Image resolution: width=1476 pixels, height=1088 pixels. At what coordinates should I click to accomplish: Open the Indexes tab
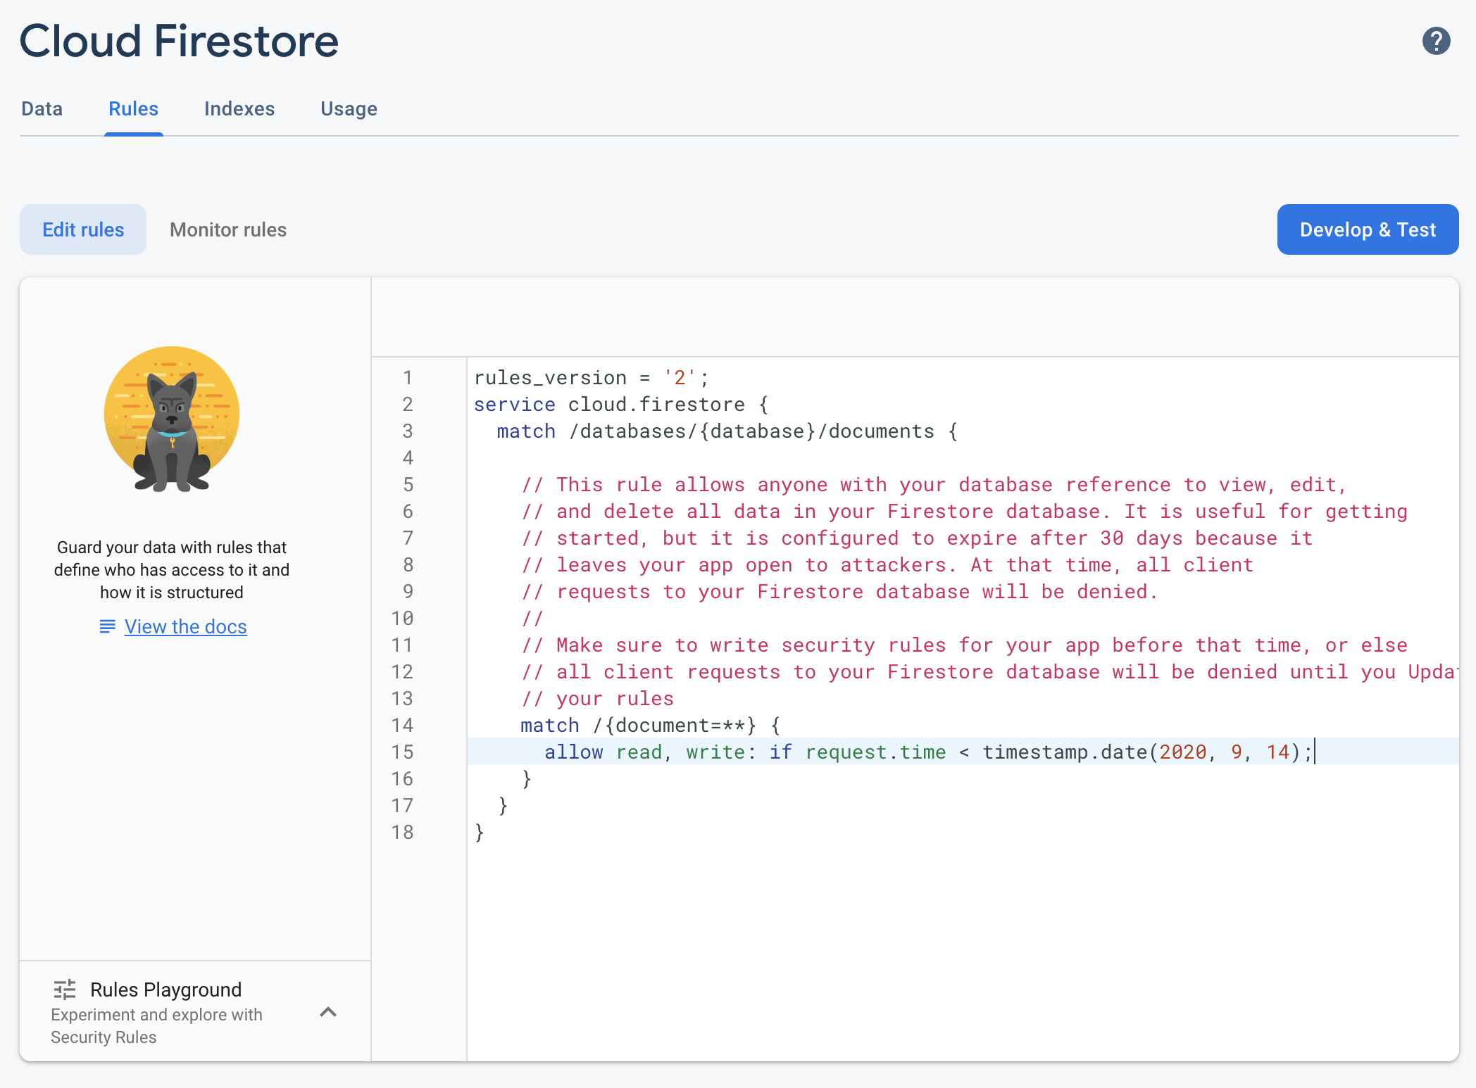(x=239, y=109)
